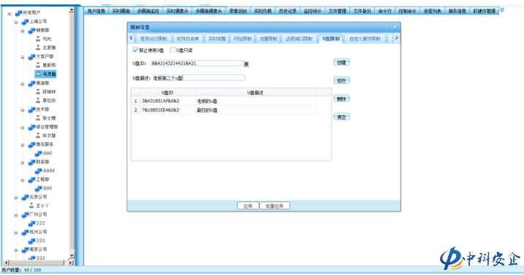This screenshot has width=524, height=275.
Task: Click the 副总的U盘 description cell
Action: [x=256, y=110]
